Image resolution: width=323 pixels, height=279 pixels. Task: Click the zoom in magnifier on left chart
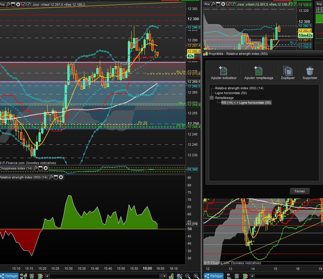tap(196, 276)
